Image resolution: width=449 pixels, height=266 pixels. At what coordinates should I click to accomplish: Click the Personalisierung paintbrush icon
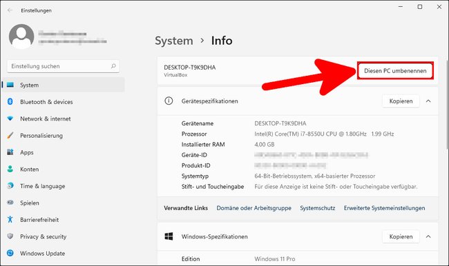click(10, 135)
